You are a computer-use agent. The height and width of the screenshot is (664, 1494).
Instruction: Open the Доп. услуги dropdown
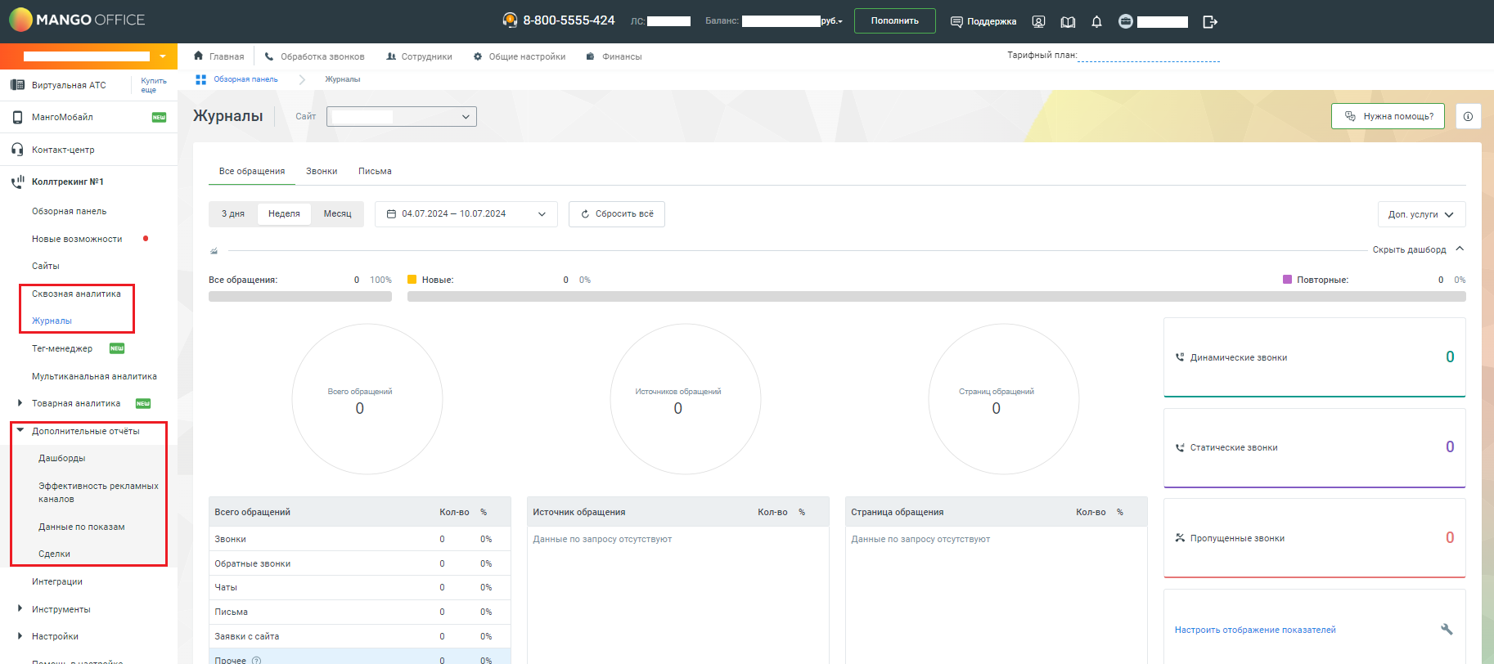point(1421,214)
